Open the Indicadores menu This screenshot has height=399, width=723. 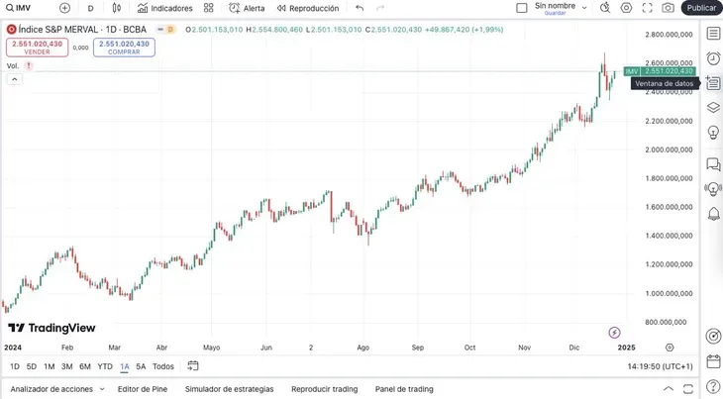(165, 8)
